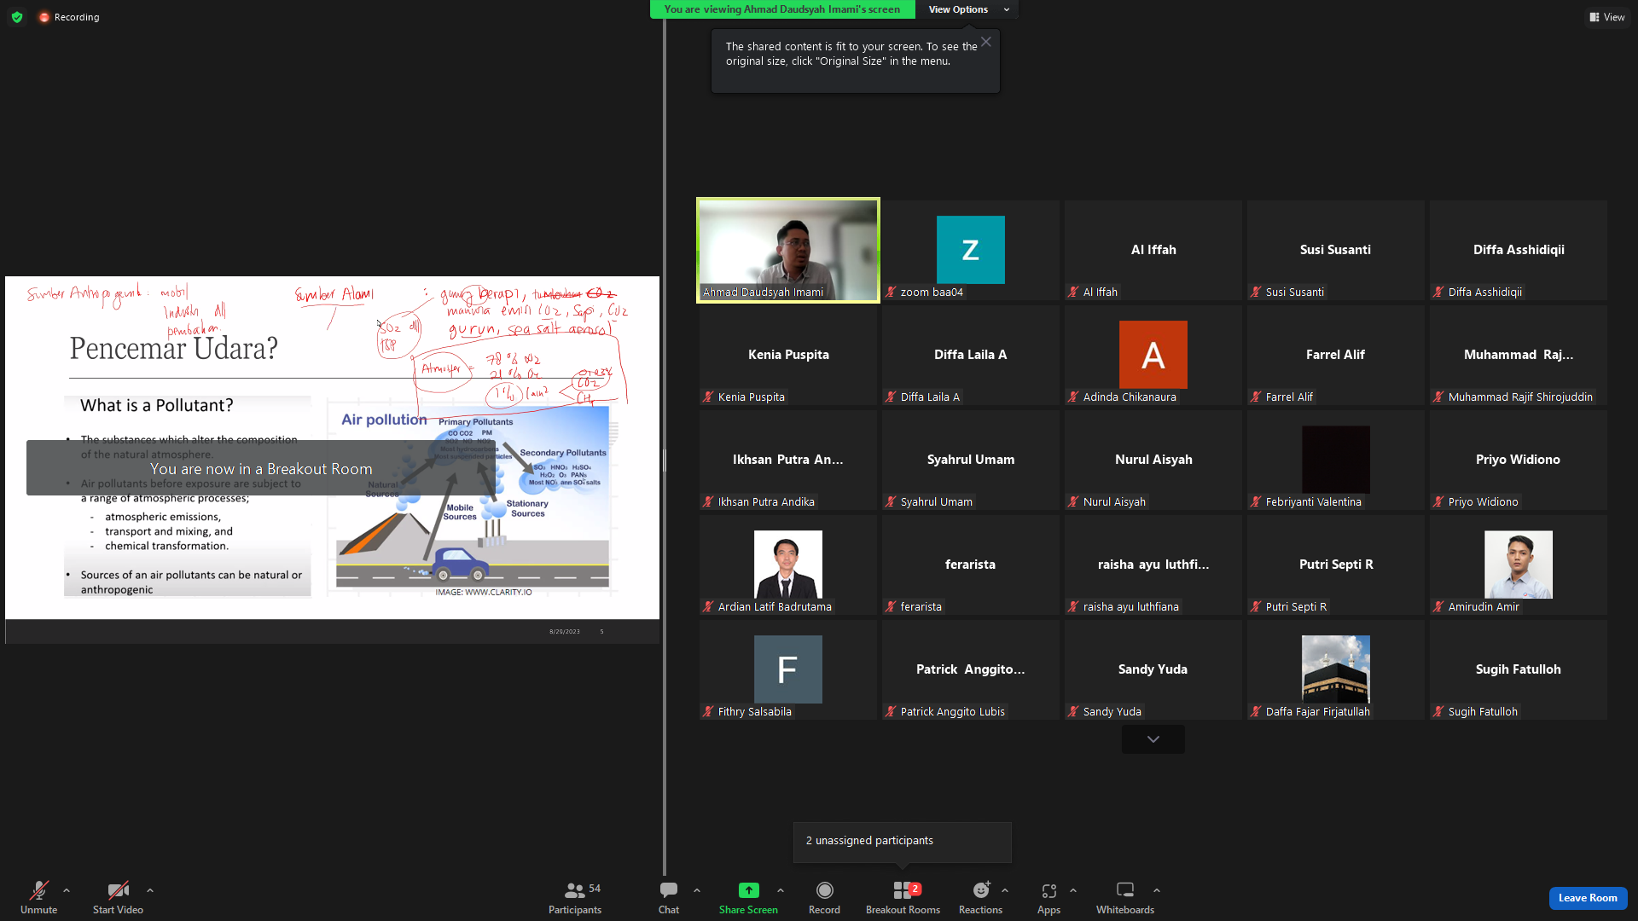Click the Leave Room button

click(x=1588, y=898)
